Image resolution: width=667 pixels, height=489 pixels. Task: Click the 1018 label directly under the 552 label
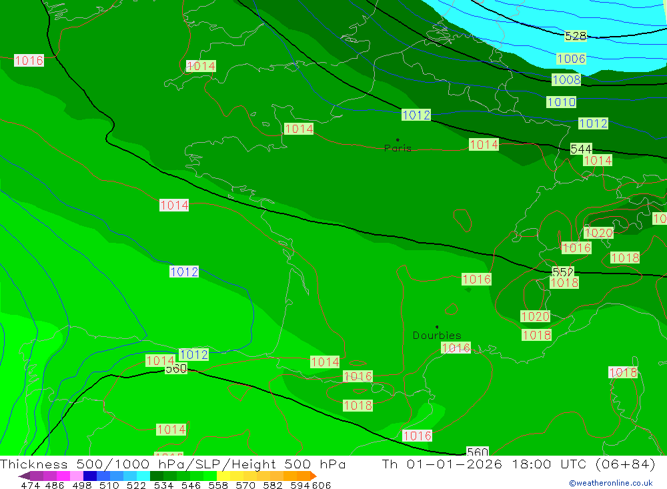[564, 283]
